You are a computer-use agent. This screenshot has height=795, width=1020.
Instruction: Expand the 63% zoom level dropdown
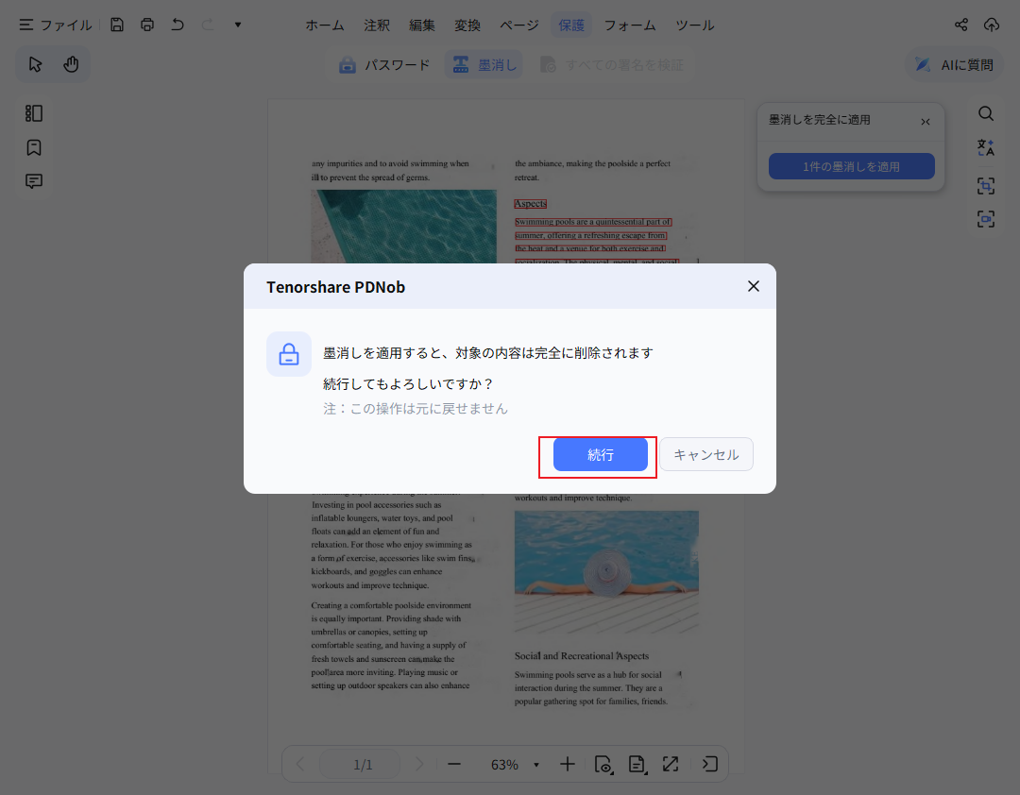pyautogui.click(x=536, y=765)
